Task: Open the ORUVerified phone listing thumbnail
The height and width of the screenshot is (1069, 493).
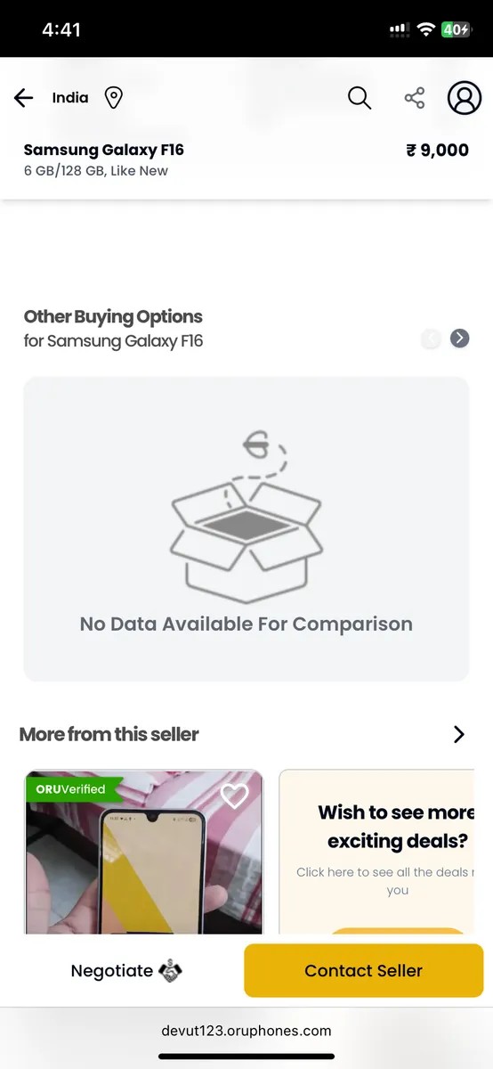Action: 144,853
